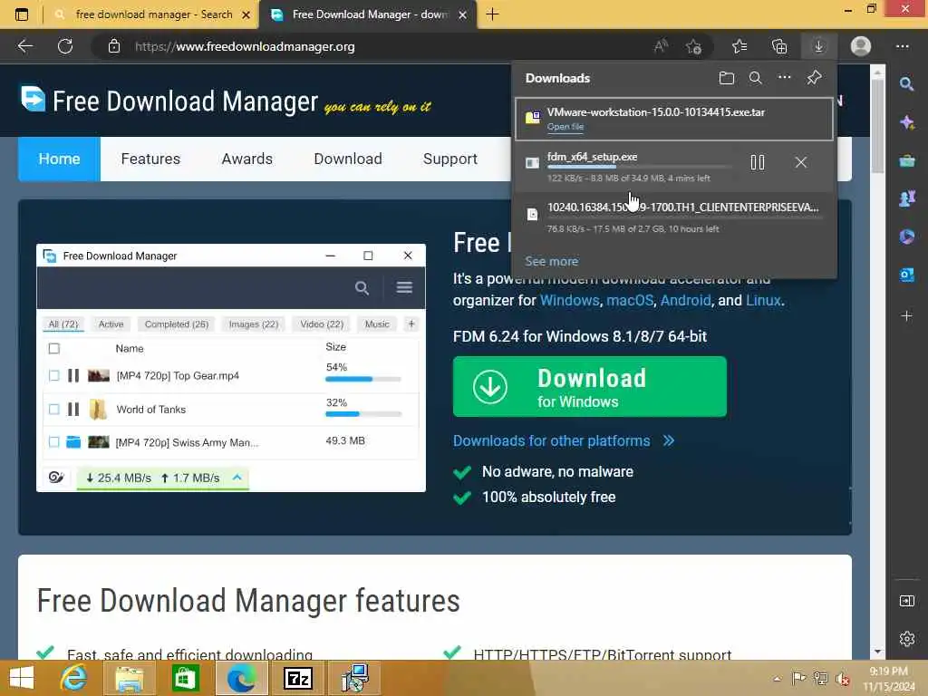
Task: Go back to previous page
Action: point(25,46)
